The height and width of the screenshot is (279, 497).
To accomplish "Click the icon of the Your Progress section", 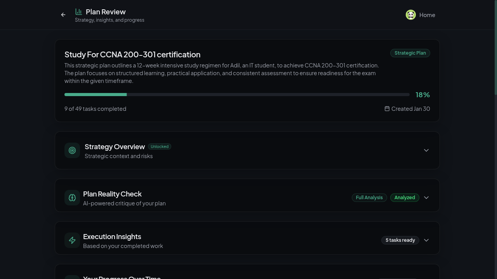I will [x=72, y=277].
